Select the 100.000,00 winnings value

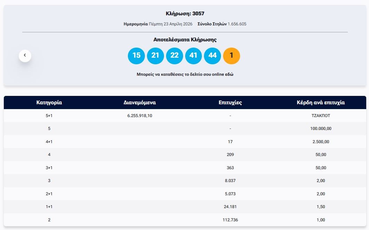(x=321, y=129)
